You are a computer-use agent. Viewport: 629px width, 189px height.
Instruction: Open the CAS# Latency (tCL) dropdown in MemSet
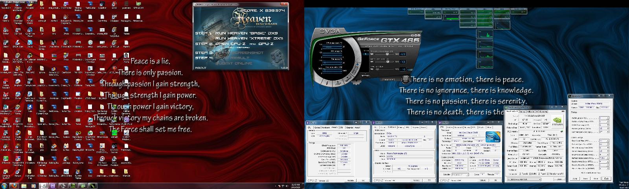[604, 118]
